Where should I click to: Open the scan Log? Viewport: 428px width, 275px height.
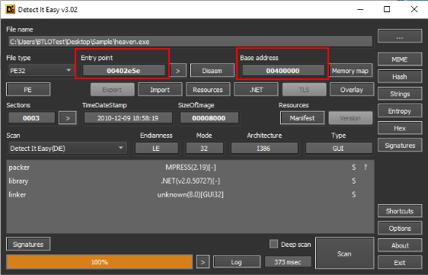point(236,262)
